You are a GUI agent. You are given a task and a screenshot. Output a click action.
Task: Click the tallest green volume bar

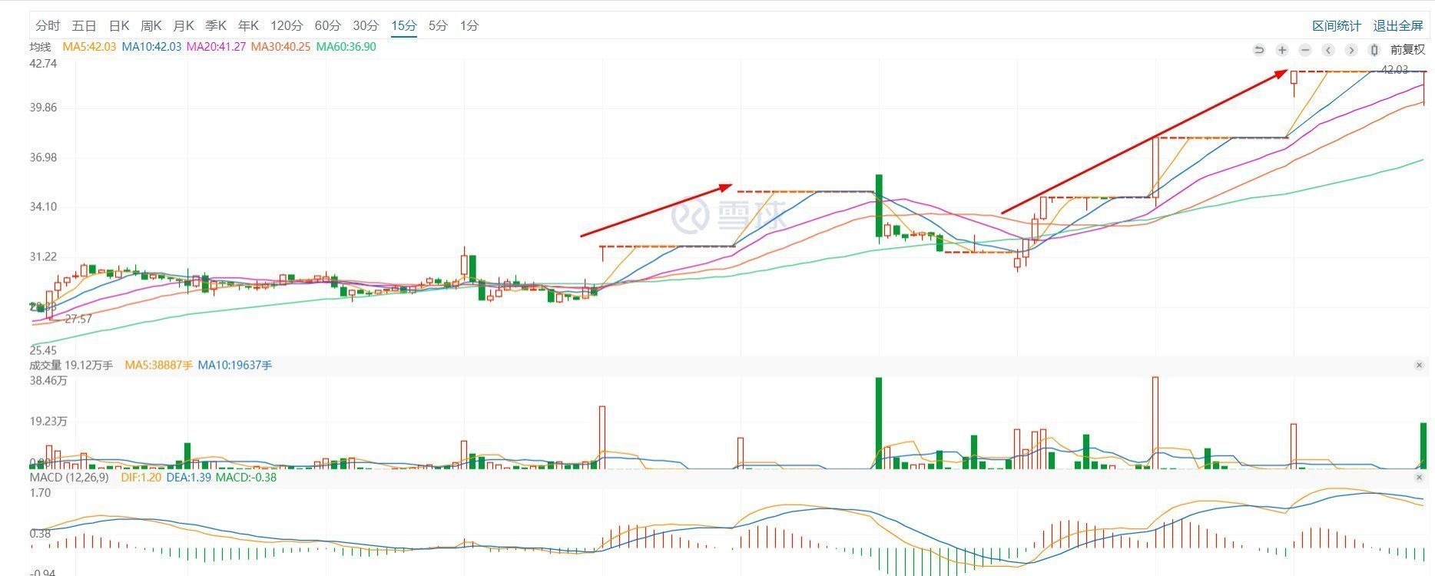[x=879, y=422]
